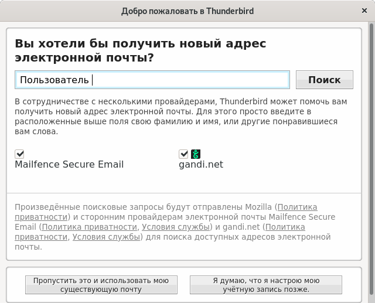This screenshot has height=303, width=375.
Task: Click the vertical scrollbar on the right
Action: (371, 159)
